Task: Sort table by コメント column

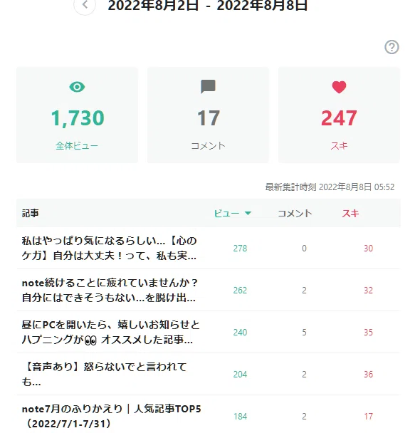Action: click(x=295, y=213)
